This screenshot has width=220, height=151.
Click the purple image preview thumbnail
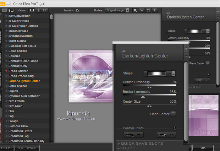[91, 76]
